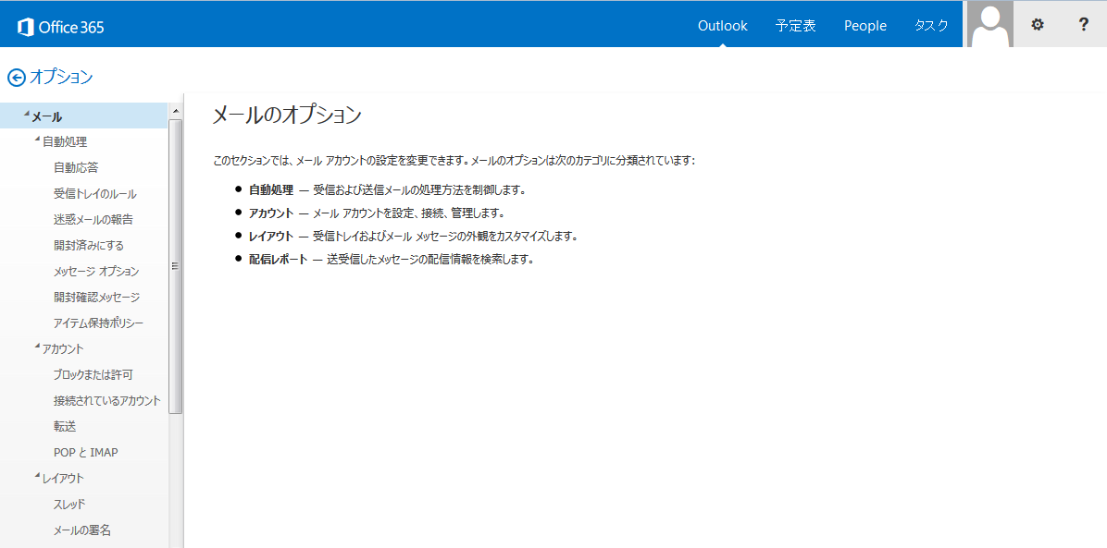Click the アカウント bullet in main content
Viewport: 1107px width, 548px height.
click(x=270, y=213)
